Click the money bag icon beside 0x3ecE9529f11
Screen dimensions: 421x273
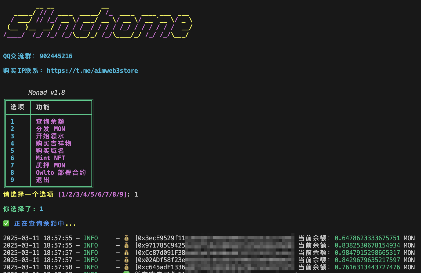click(126, 238)
